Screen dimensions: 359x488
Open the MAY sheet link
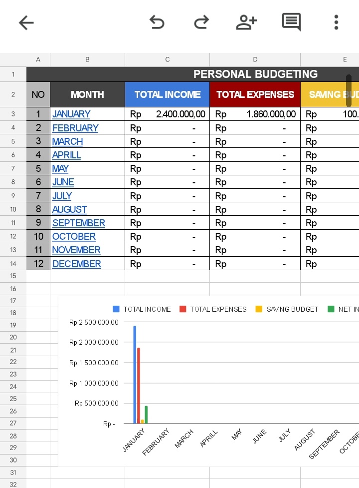(x=60, y=168)
